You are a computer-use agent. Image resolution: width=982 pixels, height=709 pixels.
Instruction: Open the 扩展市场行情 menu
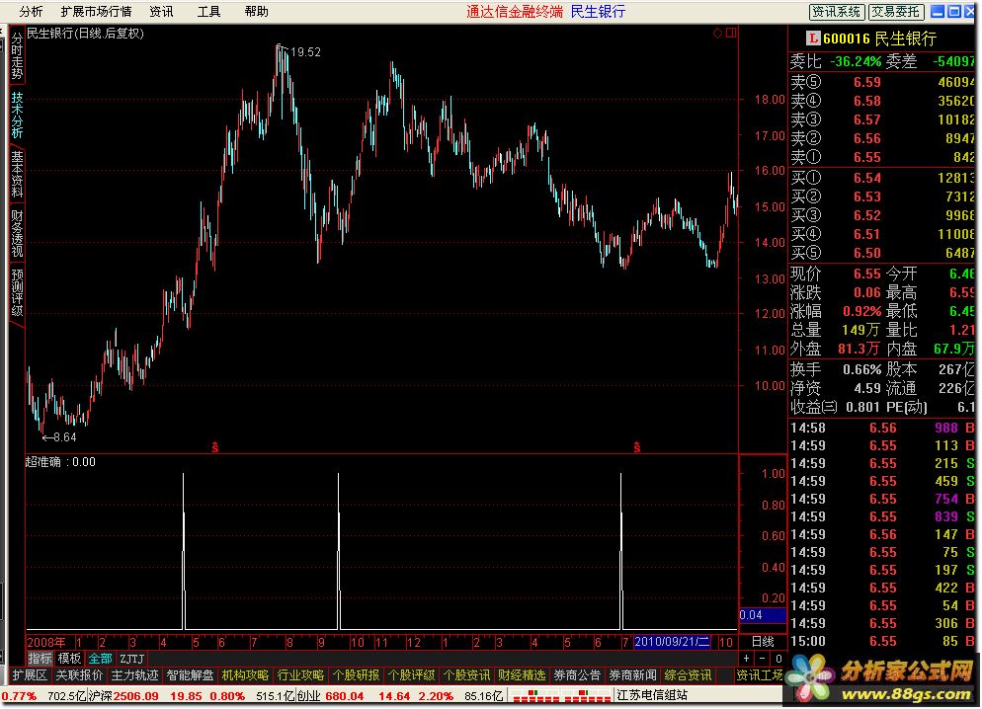96,11
